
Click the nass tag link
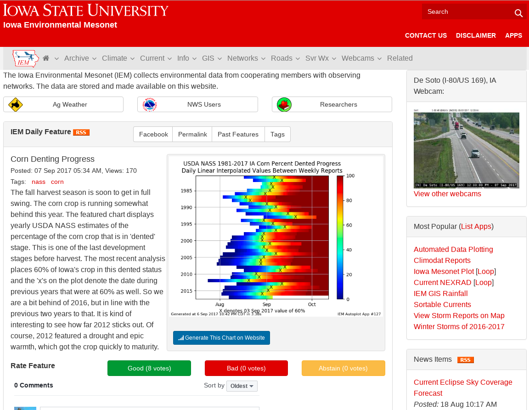(x=39, y=182)
